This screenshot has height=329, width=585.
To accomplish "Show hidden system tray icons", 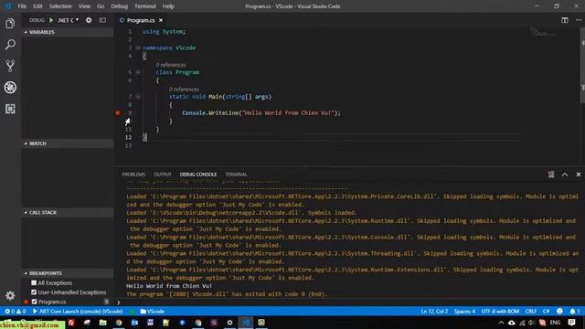I will [x=501, y=323].
